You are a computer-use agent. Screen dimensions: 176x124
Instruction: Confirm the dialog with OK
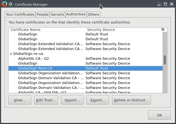(159, 115)
